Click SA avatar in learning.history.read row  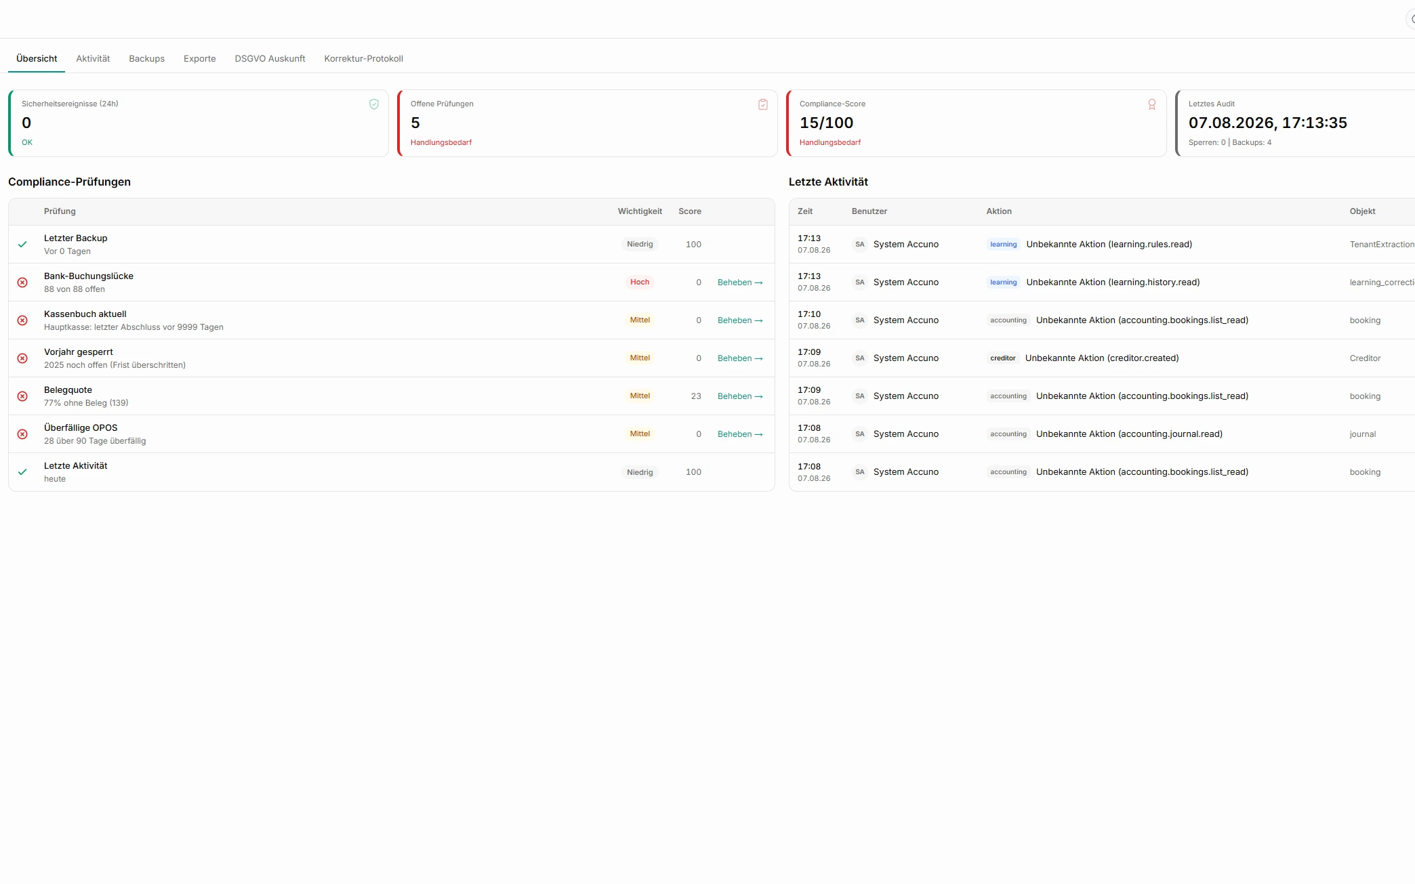pos(859,282)
